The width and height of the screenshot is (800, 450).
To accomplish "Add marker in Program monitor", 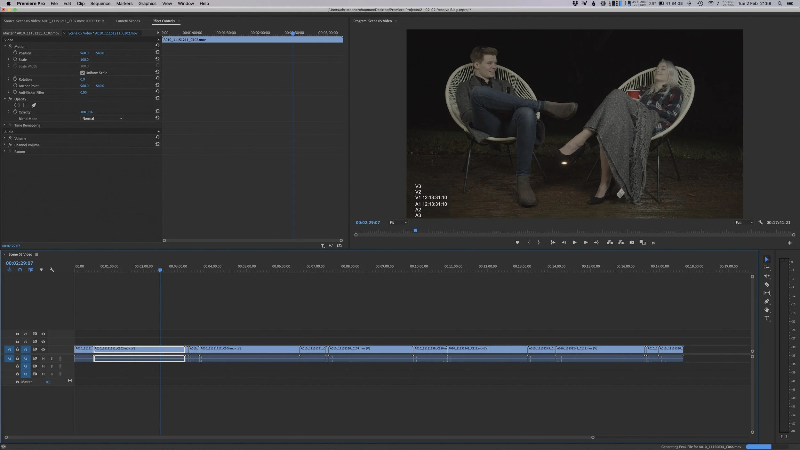I will 517,243.
